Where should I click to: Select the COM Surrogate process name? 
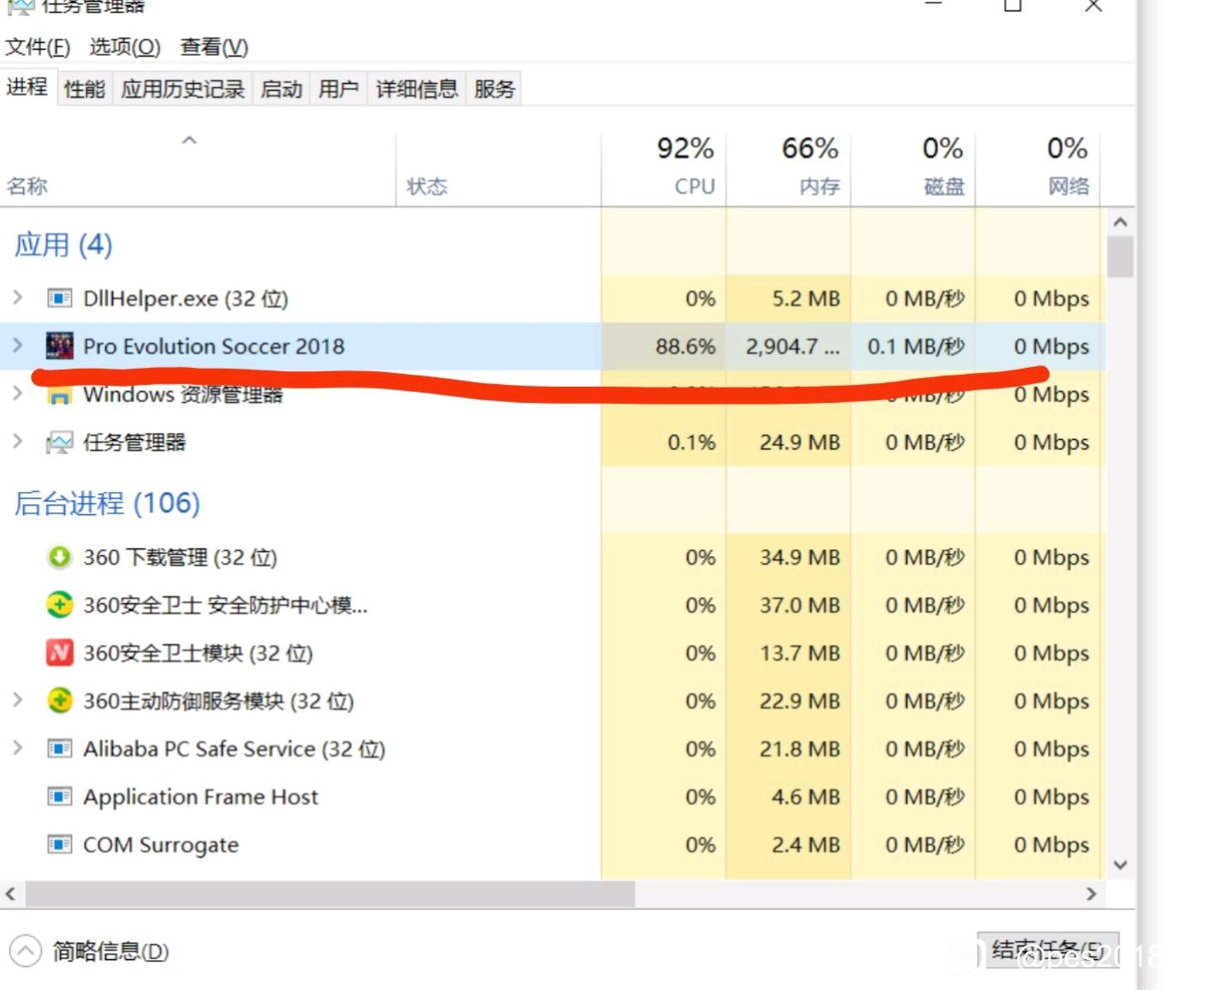pyautogui.click(x=161, y=845)
